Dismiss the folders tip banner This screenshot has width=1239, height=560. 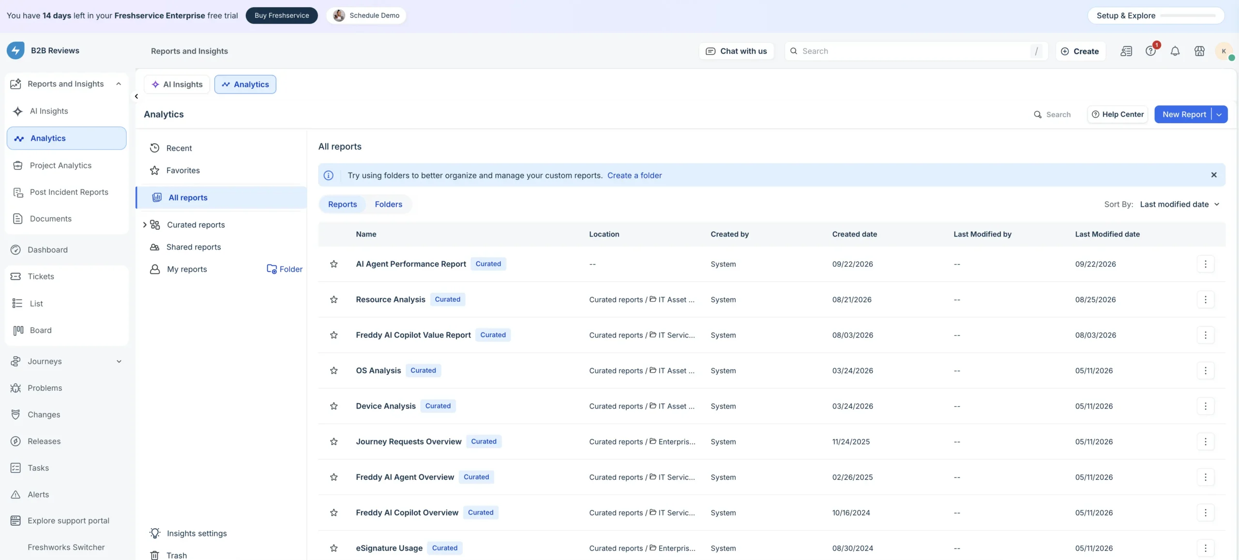1214,175
